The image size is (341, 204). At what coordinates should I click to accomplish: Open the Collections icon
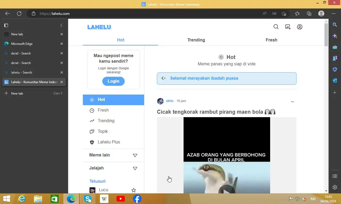(309, 14)
